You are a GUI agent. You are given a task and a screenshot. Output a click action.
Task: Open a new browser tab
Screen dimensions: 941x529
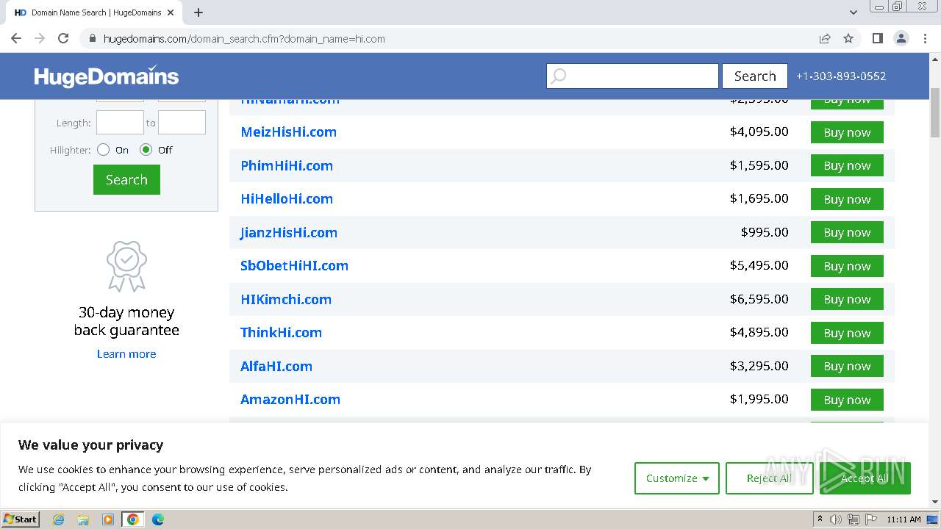coord(198,12)
